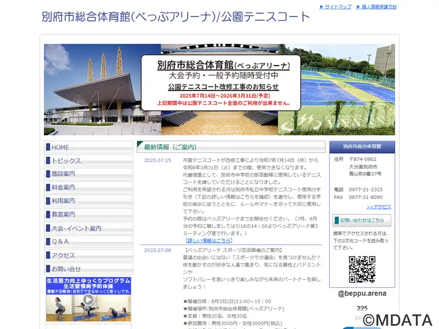Open the Q＆A menu item

[x=88, y=241]
